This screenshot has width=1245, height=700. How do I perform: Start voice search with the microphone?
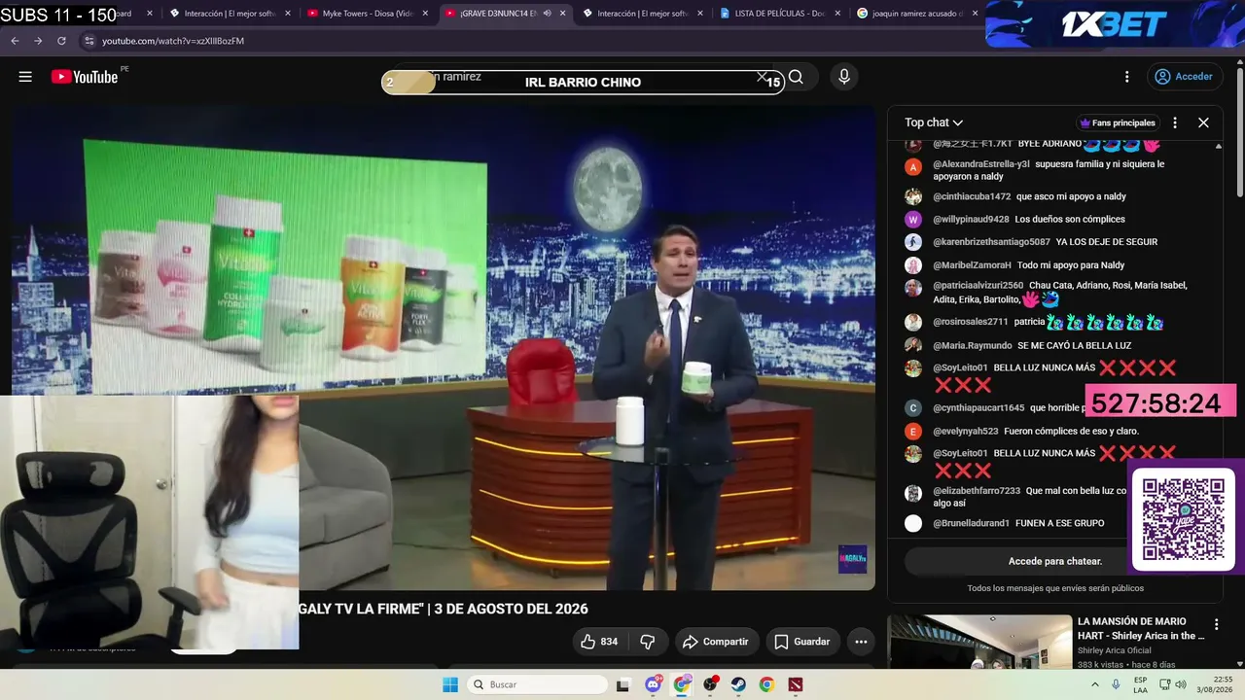point(843,77)
